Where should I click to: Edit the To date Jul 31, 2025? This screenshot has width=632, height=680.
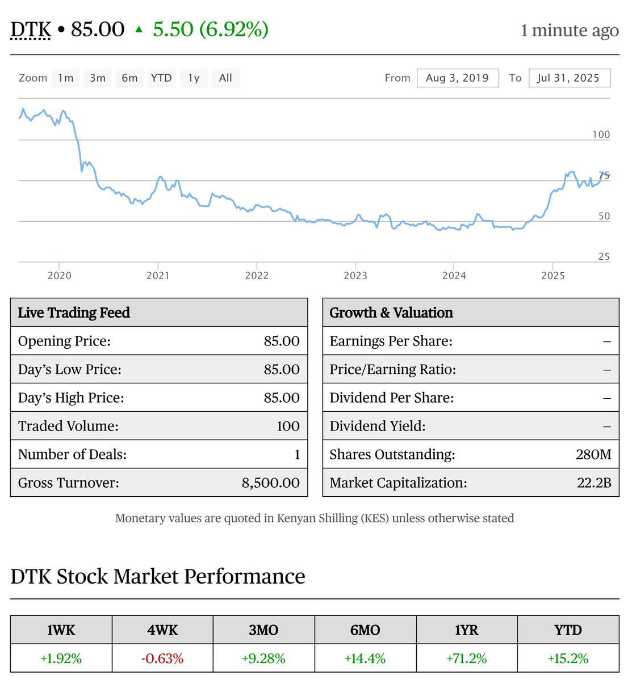[x=570, y=78]
